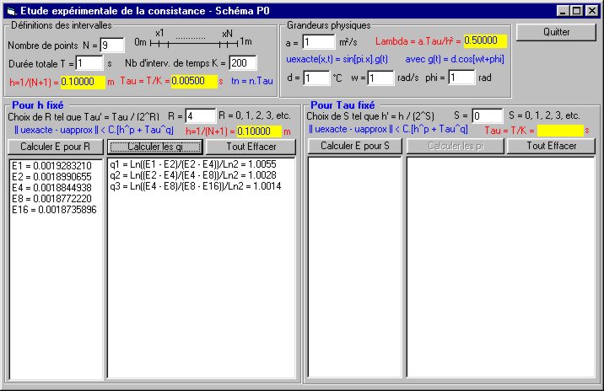Click yellow h value in Pour h fixé

click(259, 131)
